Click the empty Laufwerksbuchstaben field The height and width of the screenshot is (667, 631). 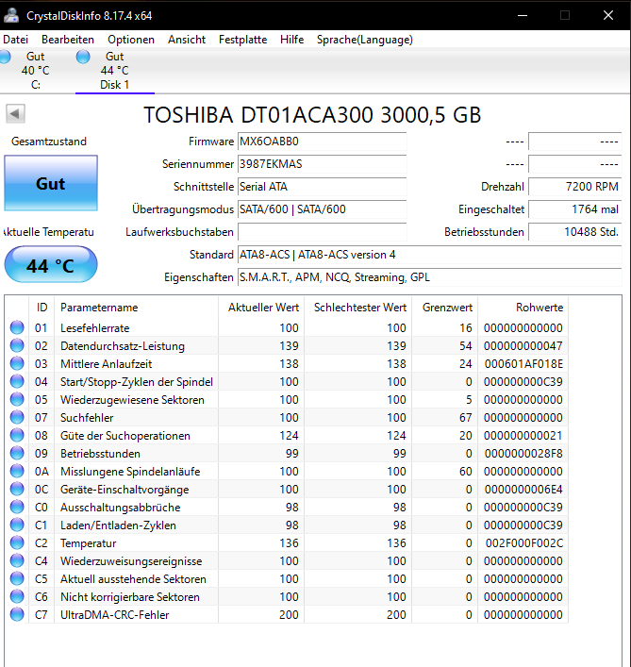322,232
